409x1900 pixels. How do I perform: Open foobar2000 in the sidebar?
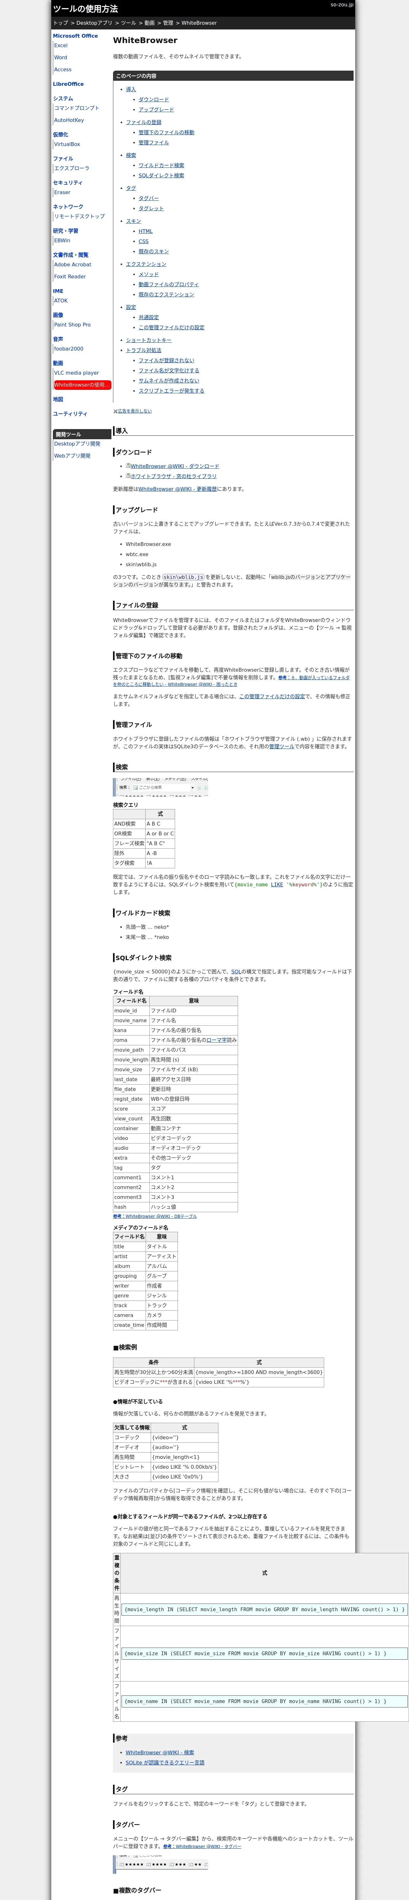68,349
